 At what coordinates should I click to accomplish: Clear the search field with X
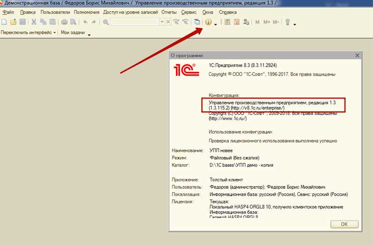point(168,22)
